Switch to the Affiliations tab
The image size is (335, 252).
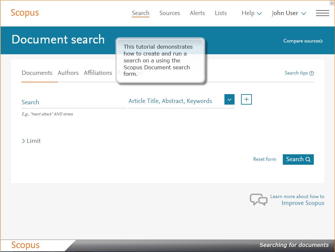coord(98,73)
